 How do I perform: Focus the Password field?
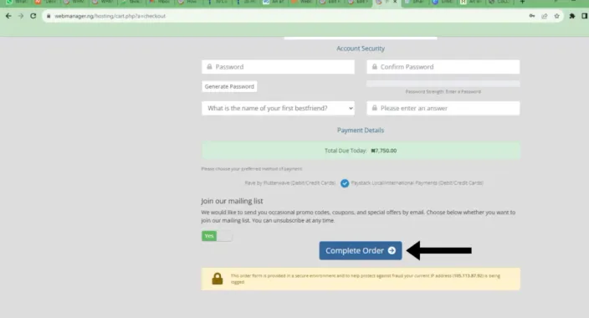coord(278,67)
